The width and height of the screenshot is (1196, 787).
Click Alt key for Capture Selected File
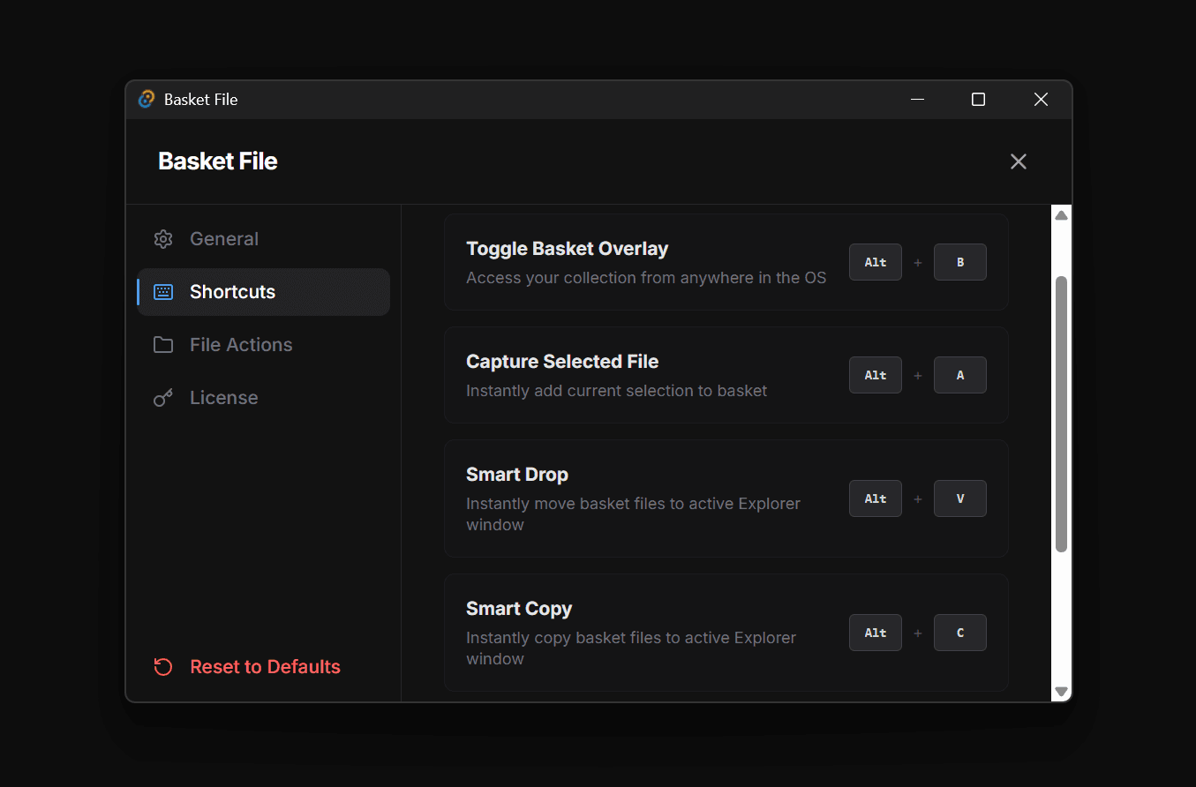coord(876,375)
